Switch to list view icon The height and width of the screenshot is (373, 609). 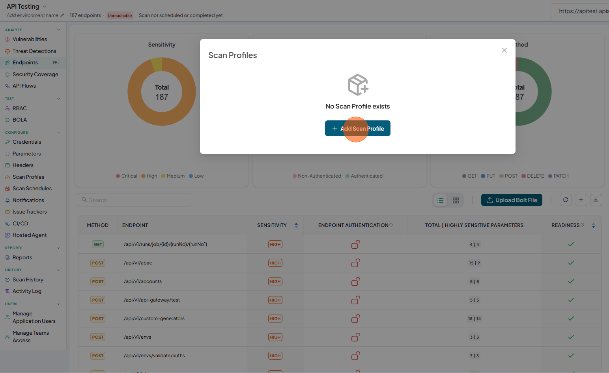441,201
